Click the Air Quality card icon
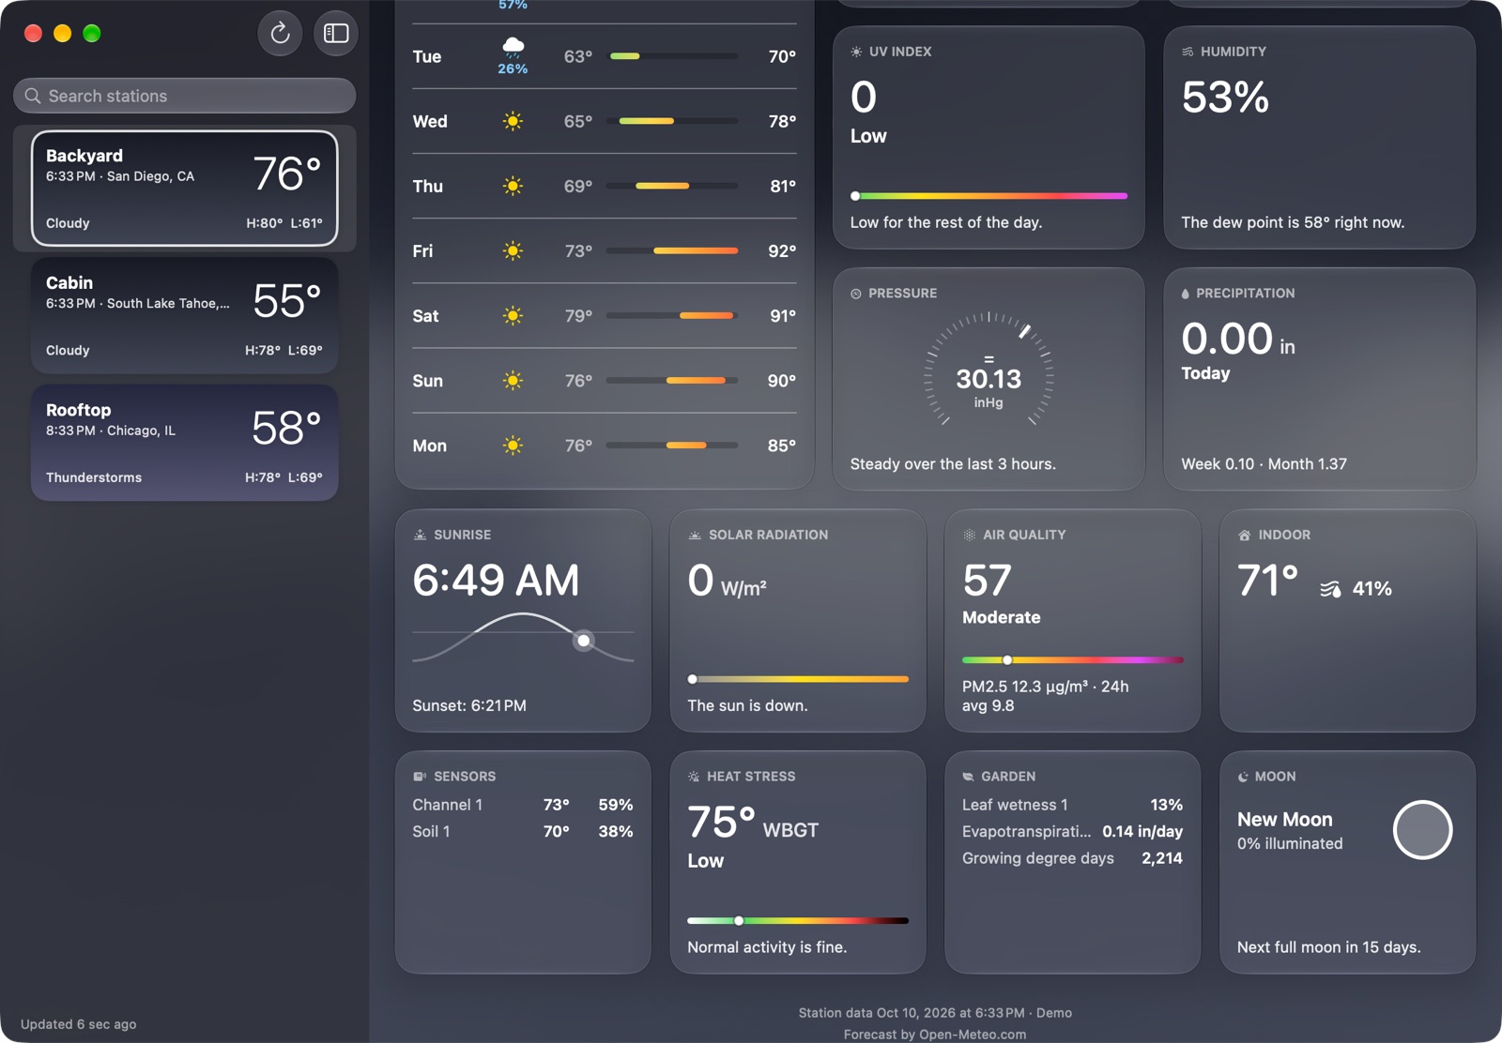Viewport: 1502px width, 1043px height. coord(969,535)
